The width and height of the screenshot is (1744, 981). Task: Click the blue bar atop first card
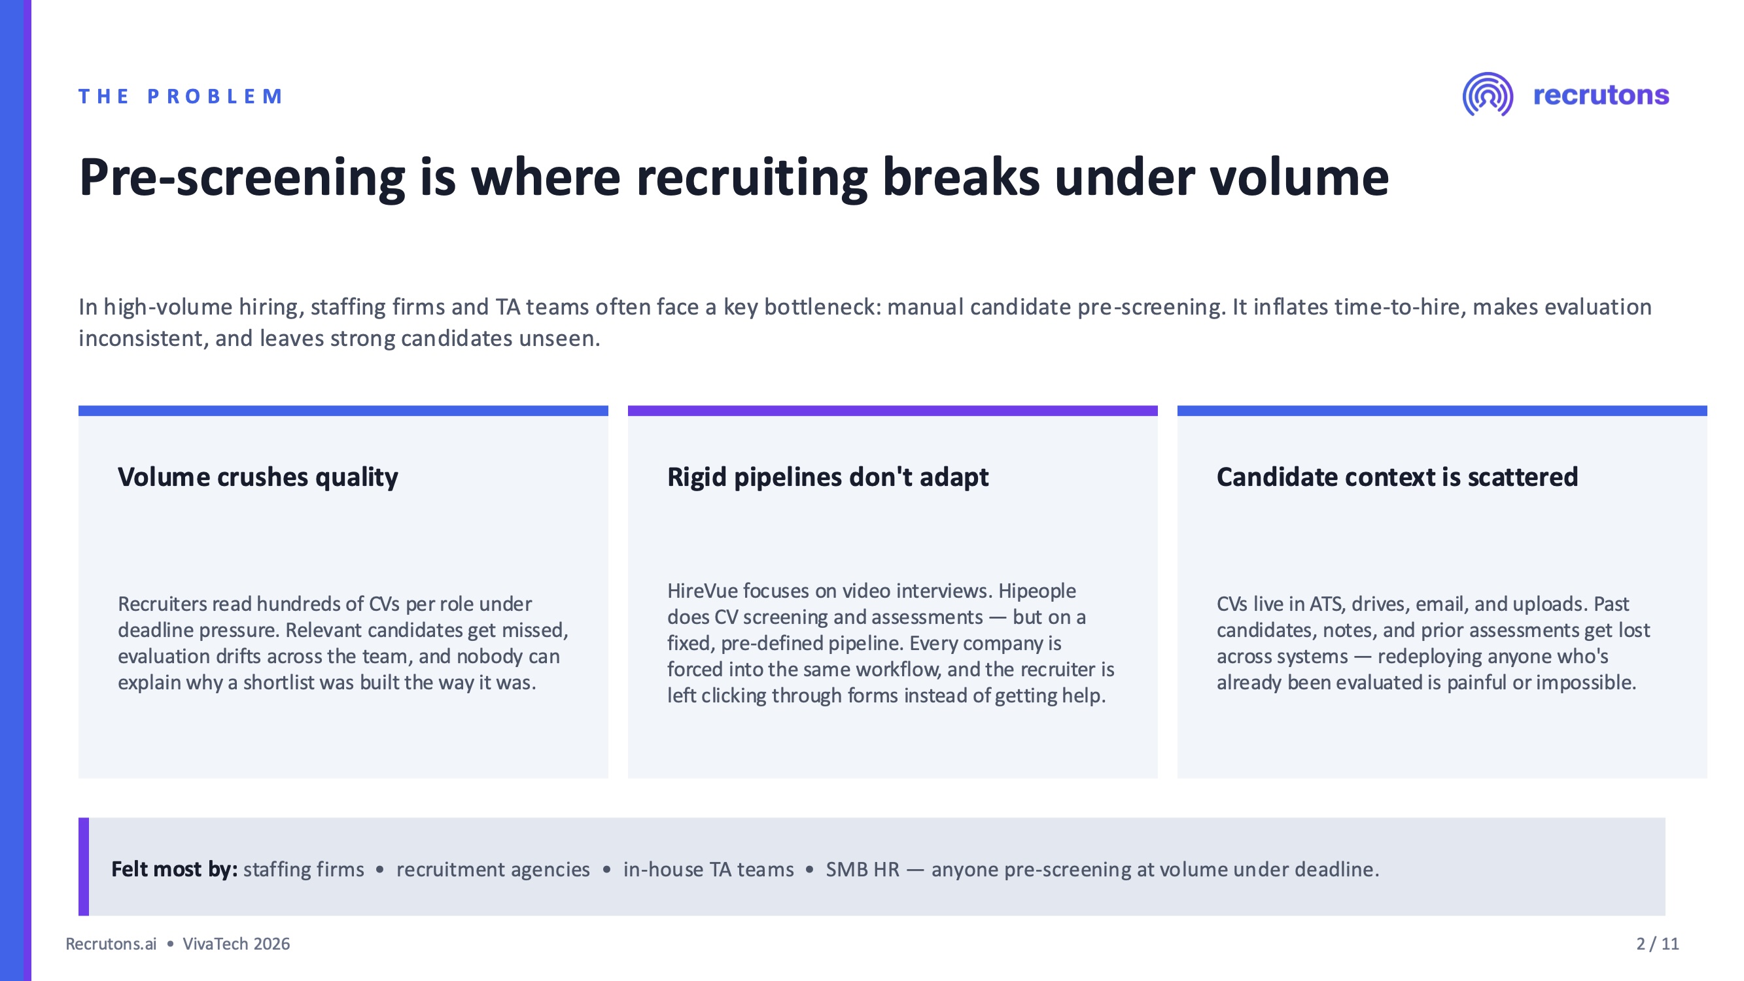click(x=343, y=411)
